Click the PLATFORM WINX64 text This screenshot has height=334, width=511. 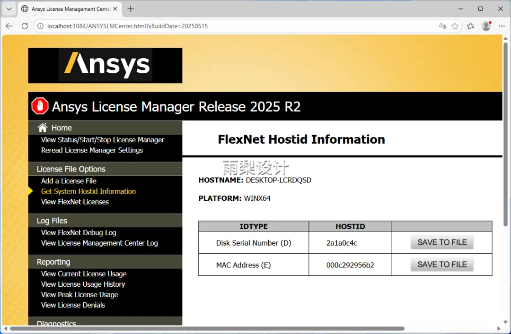[234, 198]
